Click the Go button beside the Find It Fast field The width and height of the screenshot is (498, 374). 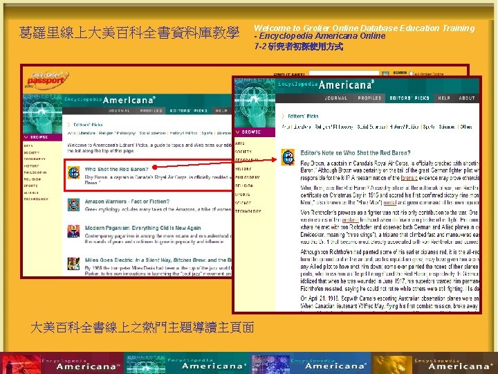(385, 73)
